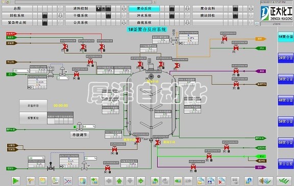Screen dimensions: 294x186
Task: Expand the down arrow beside 聚合反应
Action: (x=187, y=9)
